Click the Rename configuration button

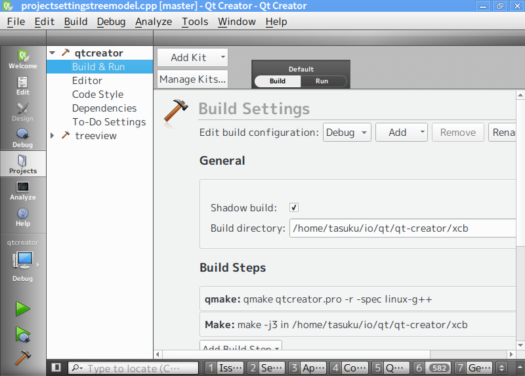click(502, 133)
